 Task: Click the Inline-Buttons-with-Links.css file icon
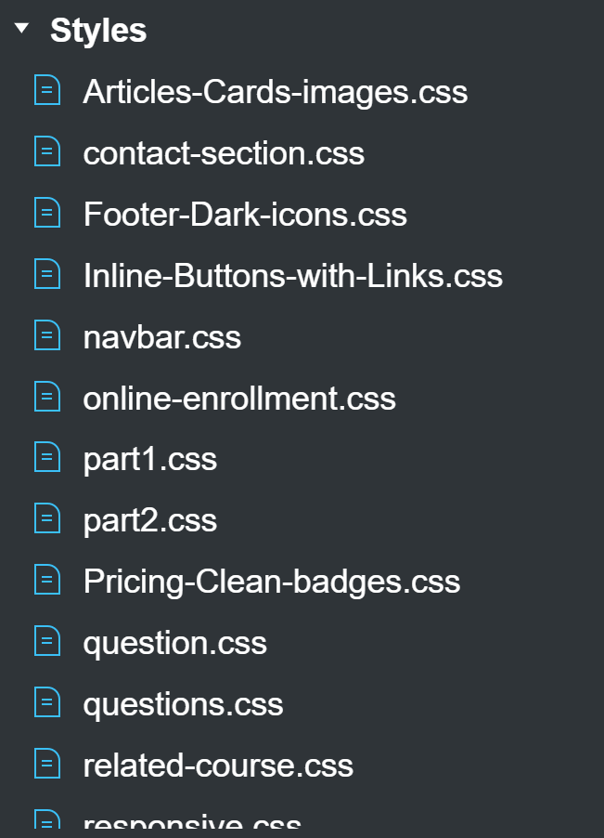point(47,274)
